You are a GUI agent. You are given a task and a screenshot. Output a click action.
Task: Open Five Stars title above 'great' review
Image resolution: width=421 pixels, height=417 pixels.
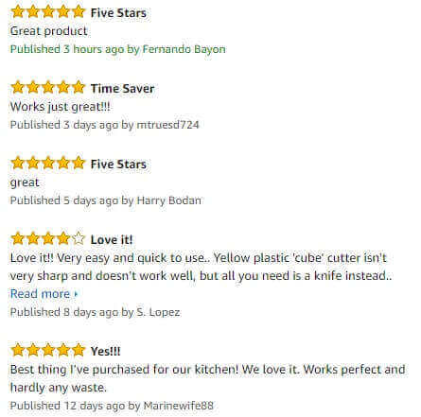pyautogui.click(x=118, y=164)
